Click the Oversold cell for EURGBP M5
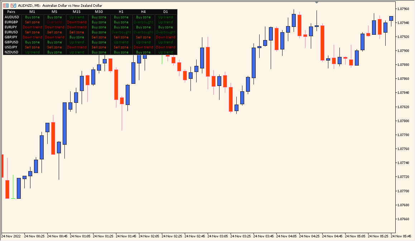This screenshot has width=415, height=241. tap(54, 22)
